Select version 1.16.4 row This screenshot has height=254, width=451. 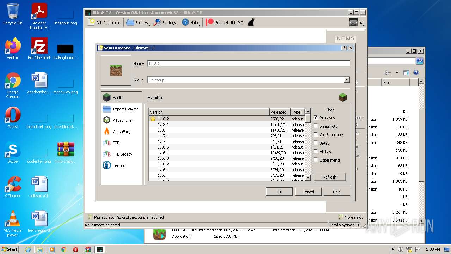[227, 153]
